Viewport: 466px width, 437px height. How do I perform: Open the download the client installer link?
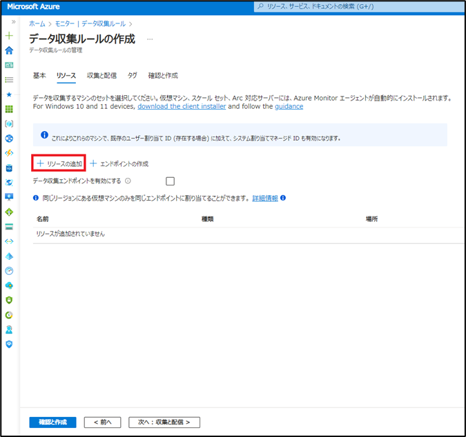182,106
